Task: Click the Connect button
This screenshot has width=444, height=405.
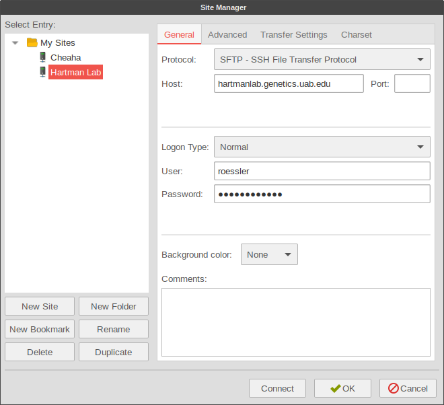Action: click(277, 388)
